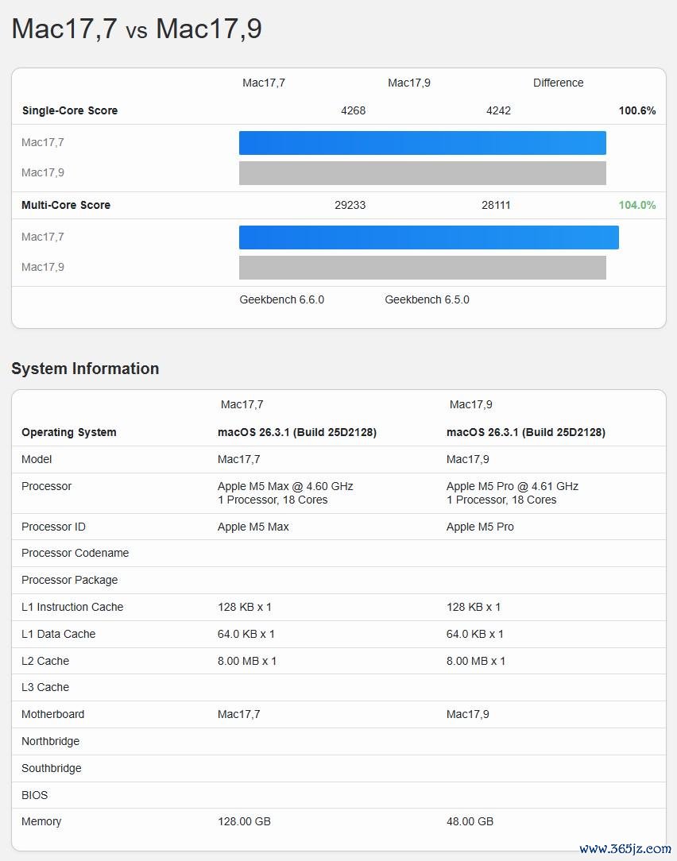Image resolution: width=677 pixels, height=861 pixels.
Task: Click the Apple M5 Pro processor entry
Action: pos(513,492)
